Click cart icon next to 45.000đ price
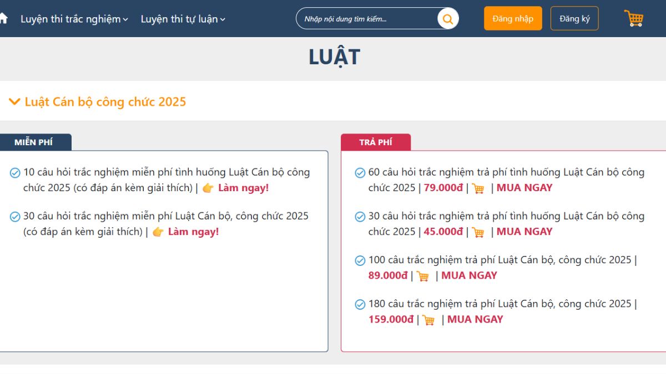666x374 pixels. 478,232
